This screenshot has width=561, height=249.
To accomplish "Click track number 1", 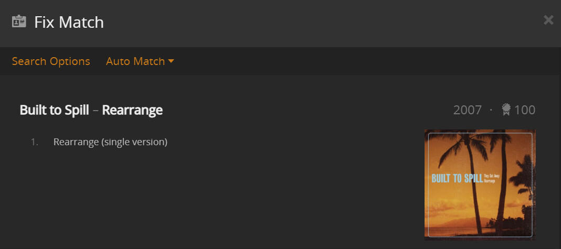I will click(x=35, y=142).
